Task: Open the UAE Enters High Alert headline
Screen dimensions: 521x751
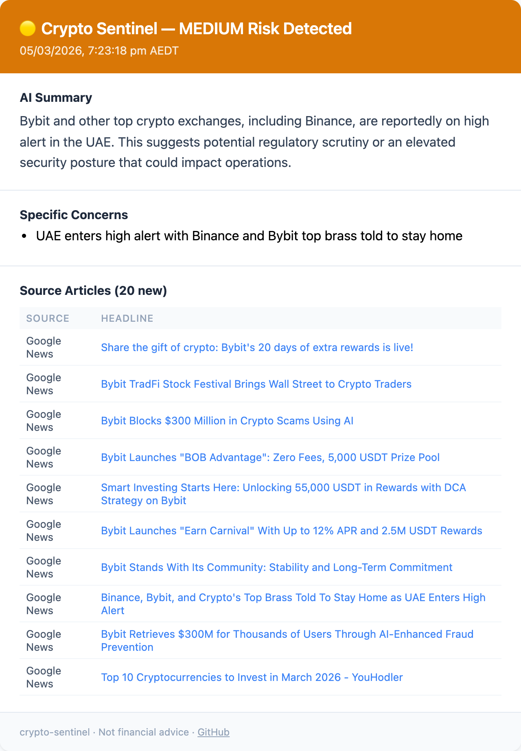Action: [x=293, y=597]
